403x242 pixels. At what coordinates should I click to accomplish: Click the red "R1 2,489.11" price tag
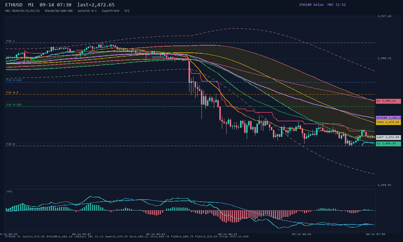click(x=388, y=101)
